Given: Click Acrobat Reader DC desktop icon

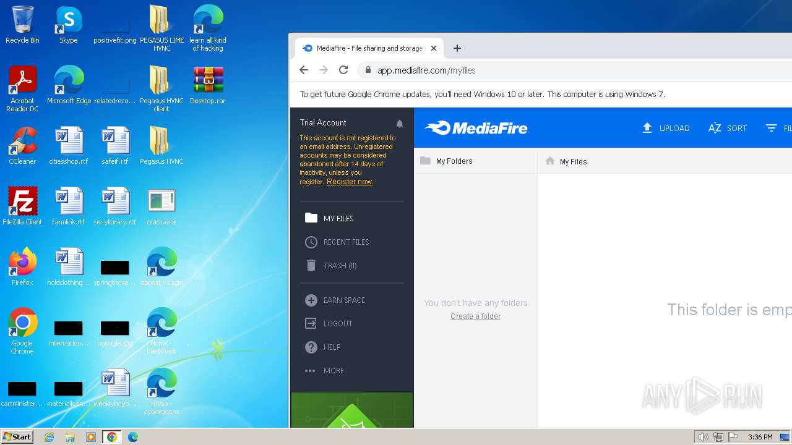Looking at the screenshot, I should (x=22, y=88).
